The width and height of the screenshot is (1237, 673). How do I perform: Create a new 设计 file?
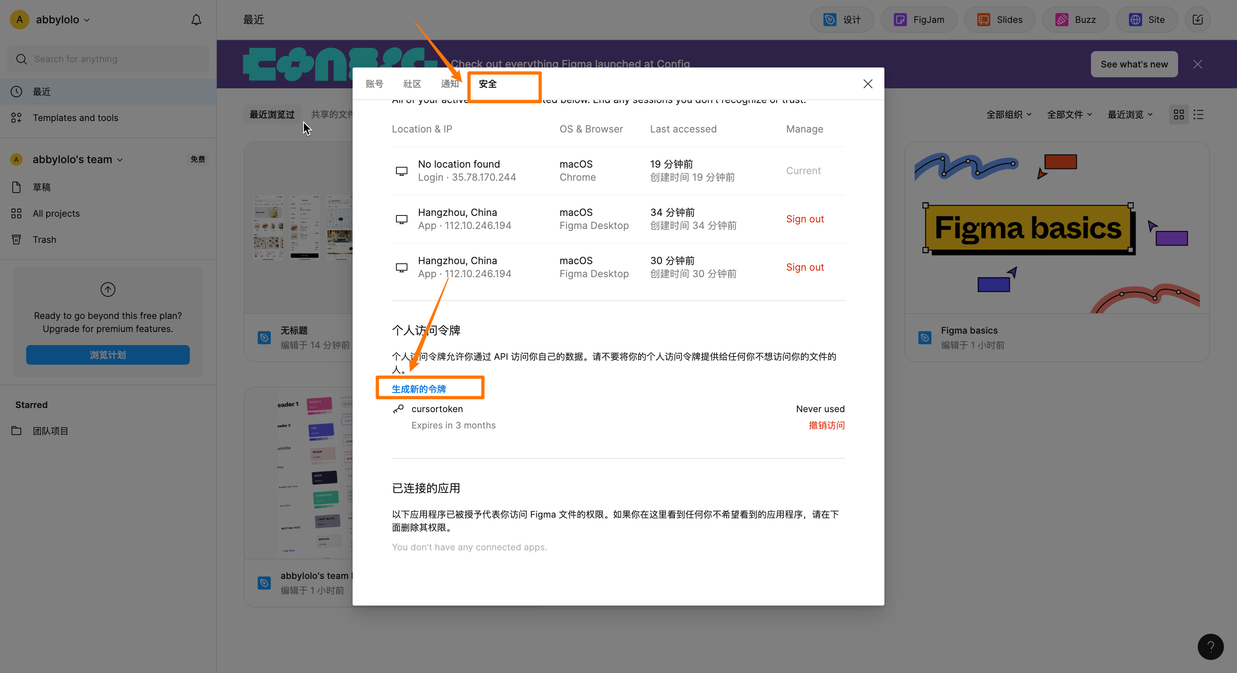click(x=842, y=20)
